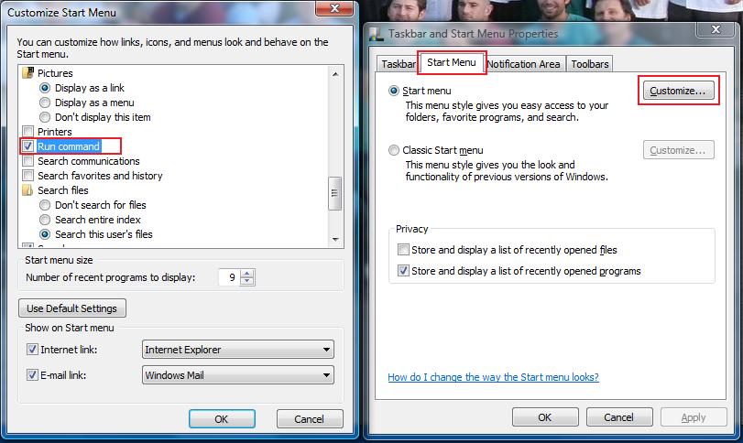Image resolution: width=743 pixels, height=443 pixels.
Task: Switch to the Start Menu tab
Action: tap(452, 62)
